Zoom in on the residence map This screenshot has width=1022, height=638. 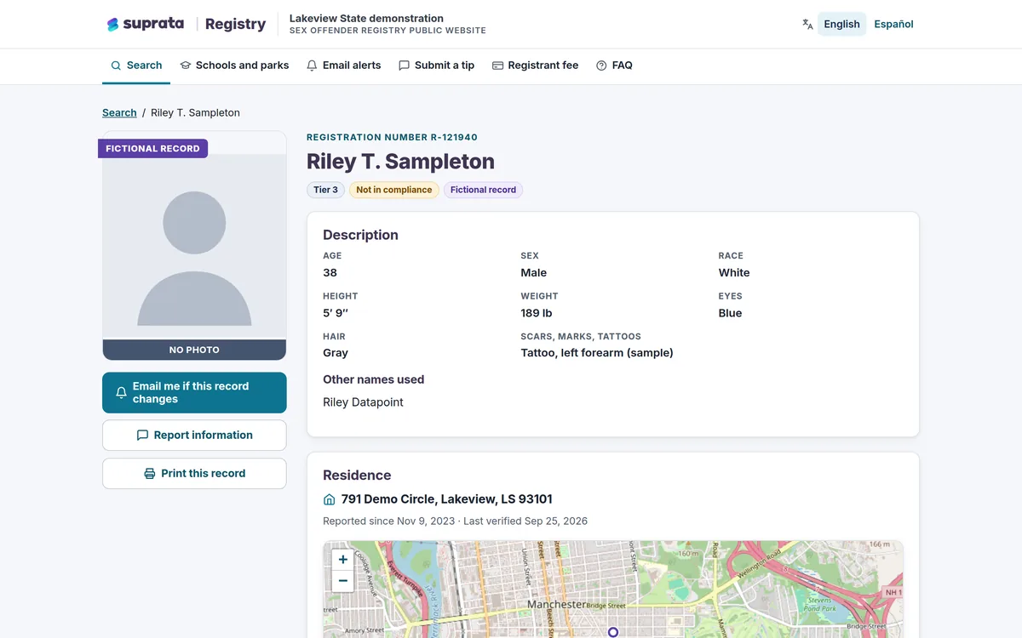pyautogui.click(x=342, y=559)
